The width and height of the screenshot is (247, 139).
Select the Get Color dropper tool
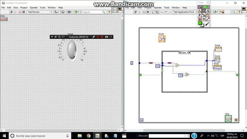pyautogui.click(x=208, y=19)
